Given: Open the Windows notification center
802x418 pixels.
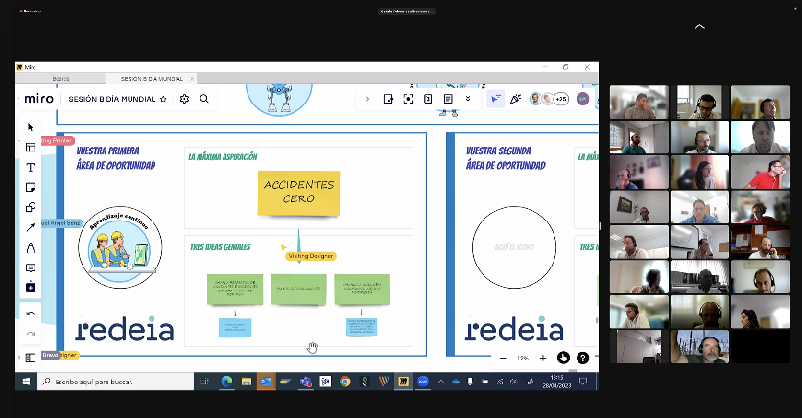Looking at the screenshot, I should (583, 382).
